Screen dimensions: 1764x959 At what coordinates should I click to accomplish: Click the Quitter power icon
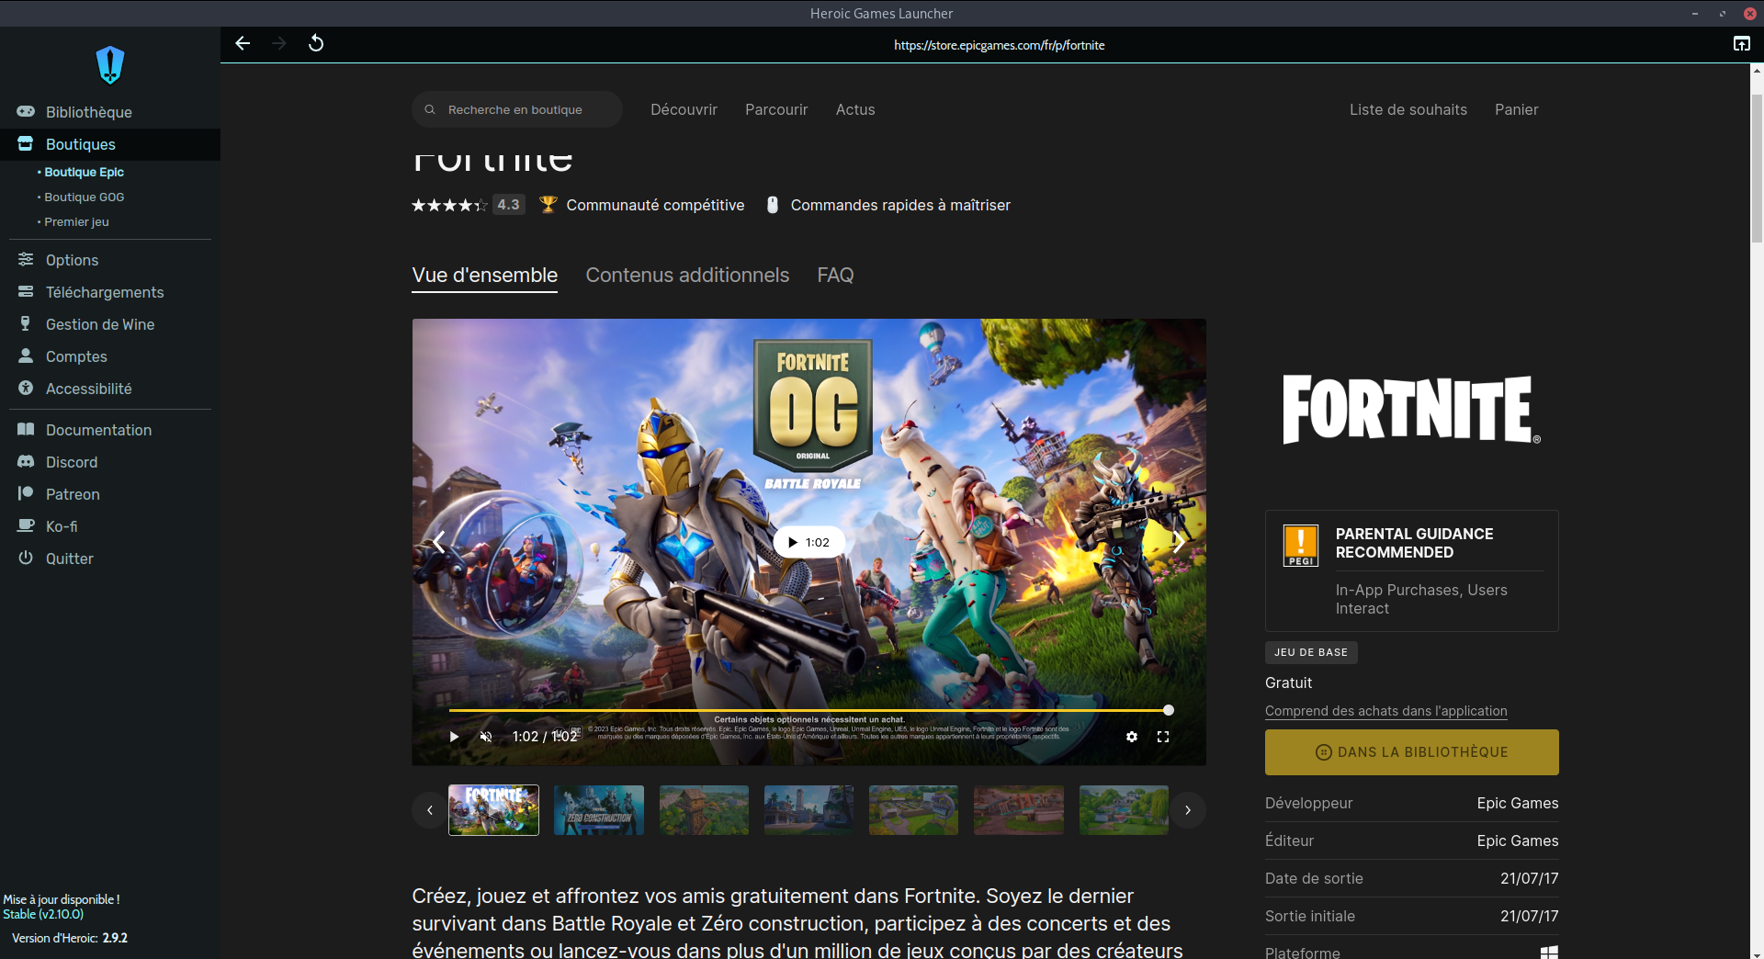click(x=26, y=558)
